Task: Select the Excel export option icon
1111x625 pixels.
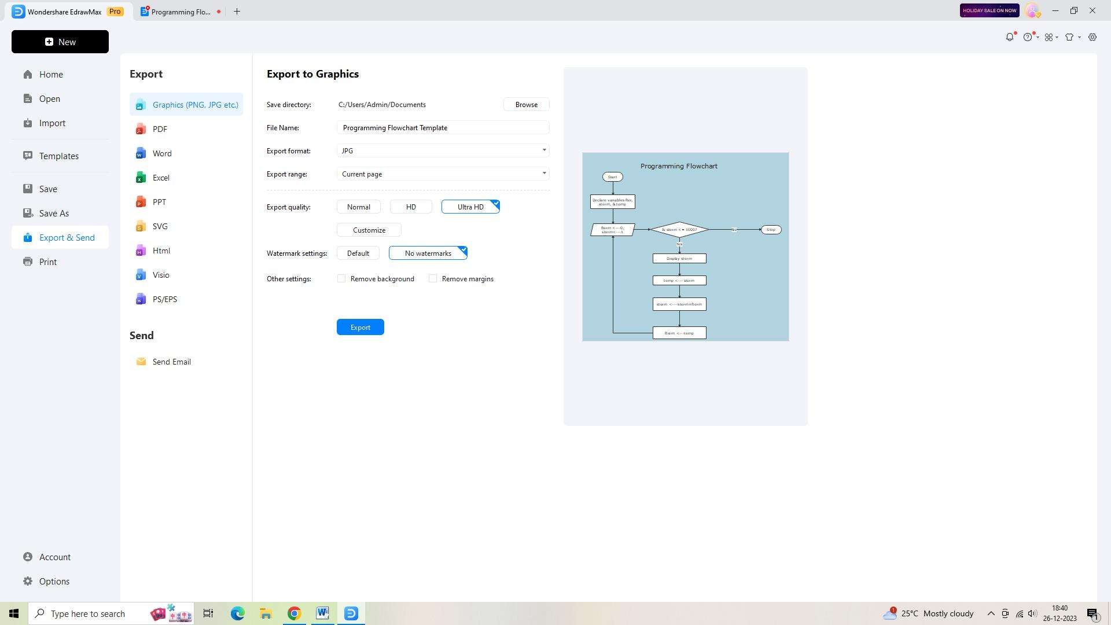Action: 141,177
